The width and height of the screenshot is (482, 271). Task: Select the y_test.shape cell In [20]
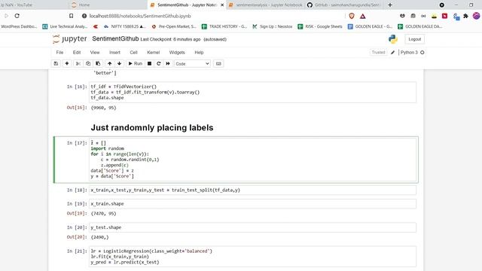pos(253,227)
